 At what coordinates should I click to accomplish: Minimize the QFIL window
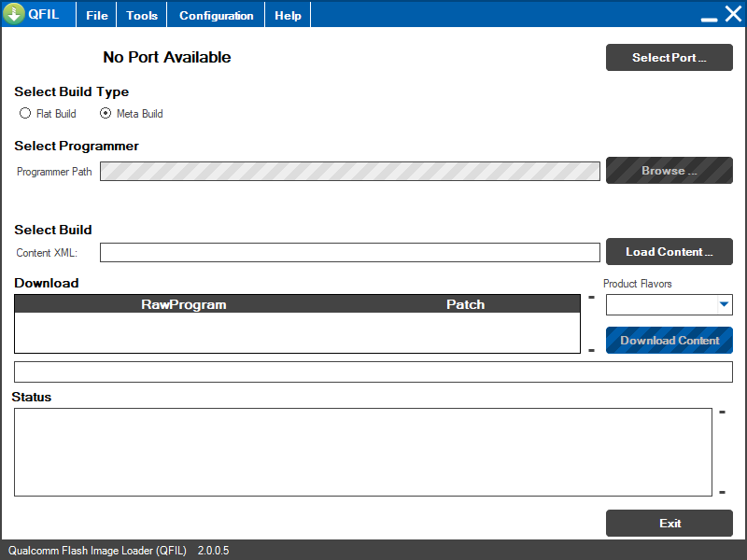point(709,18)
